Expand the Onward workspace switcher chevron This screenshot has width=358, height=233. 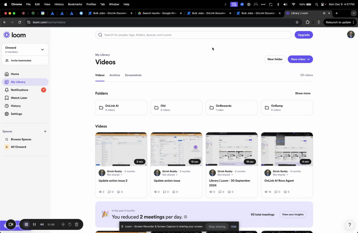pos(43,50)
